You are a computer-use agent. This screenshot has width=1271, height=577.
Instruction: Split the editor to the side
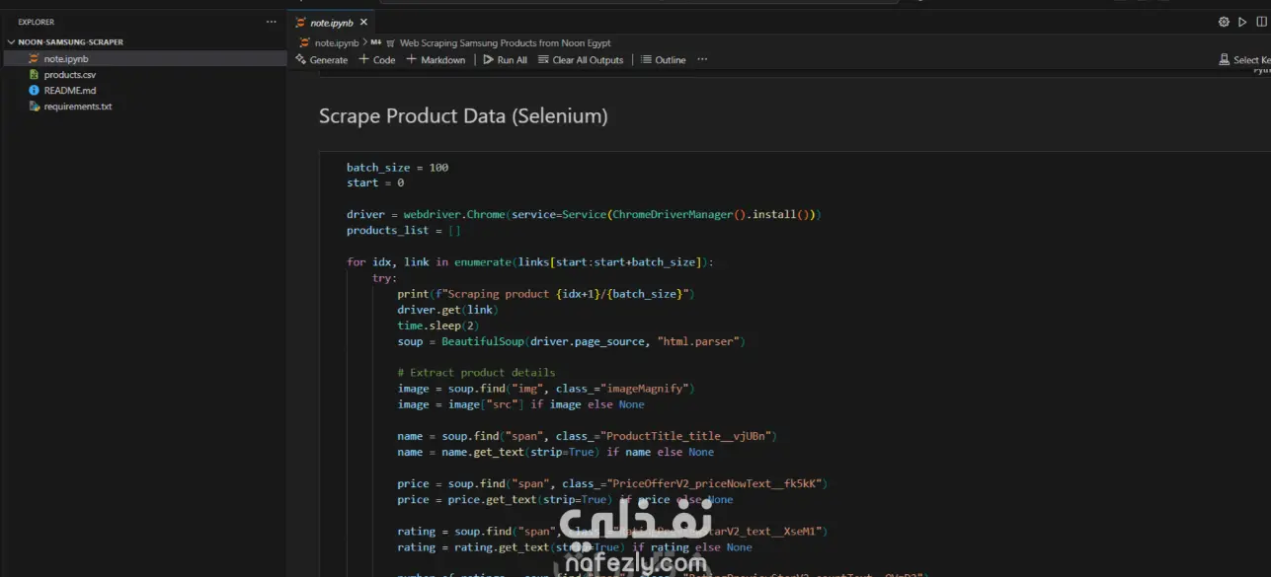tap(1261, 22)
